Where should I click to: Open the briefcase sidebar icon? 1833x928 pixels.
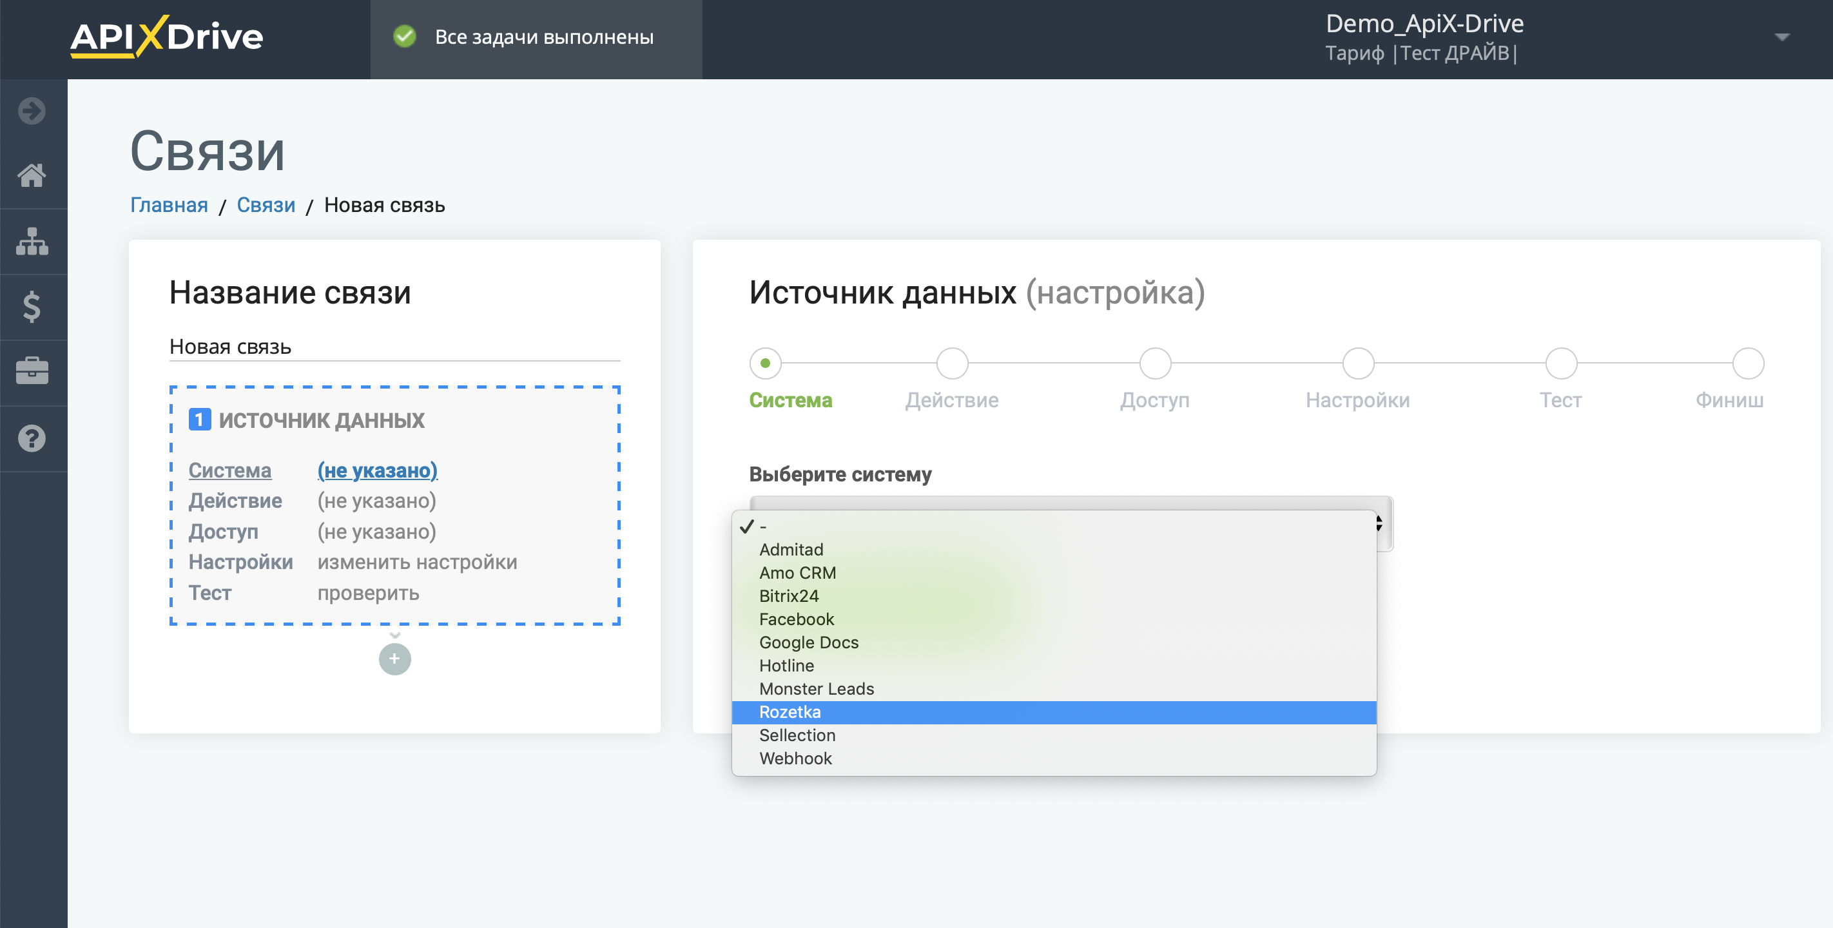click(32, 371)
